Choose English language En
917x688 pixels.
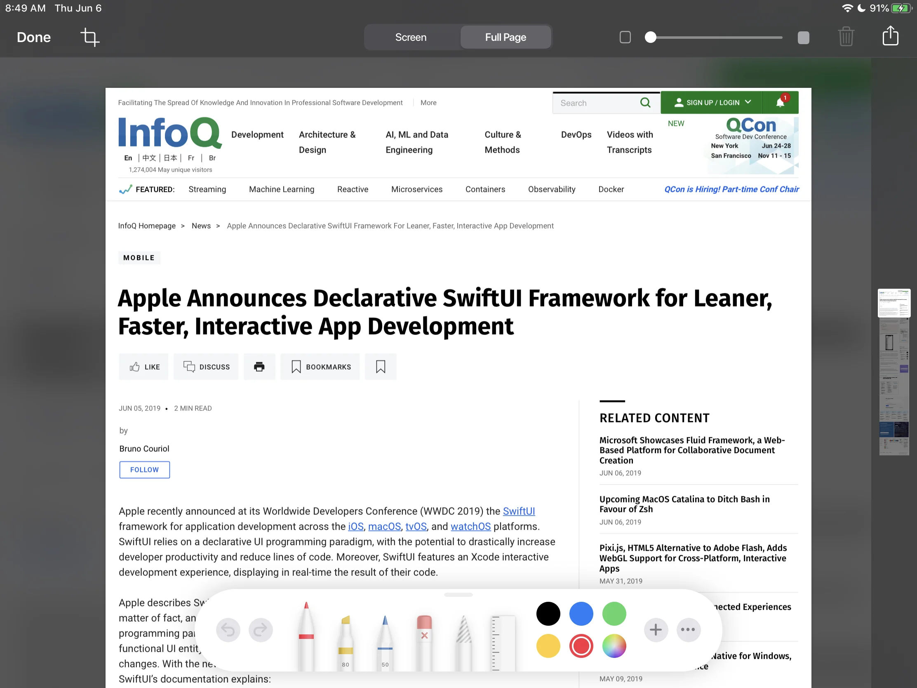[x=128, y=158]
